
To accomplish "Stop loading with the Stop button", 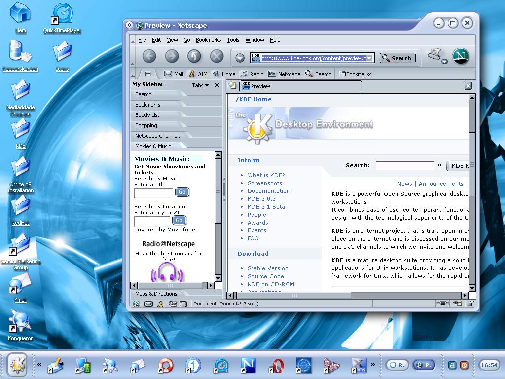I will click(x=217, y=56).
